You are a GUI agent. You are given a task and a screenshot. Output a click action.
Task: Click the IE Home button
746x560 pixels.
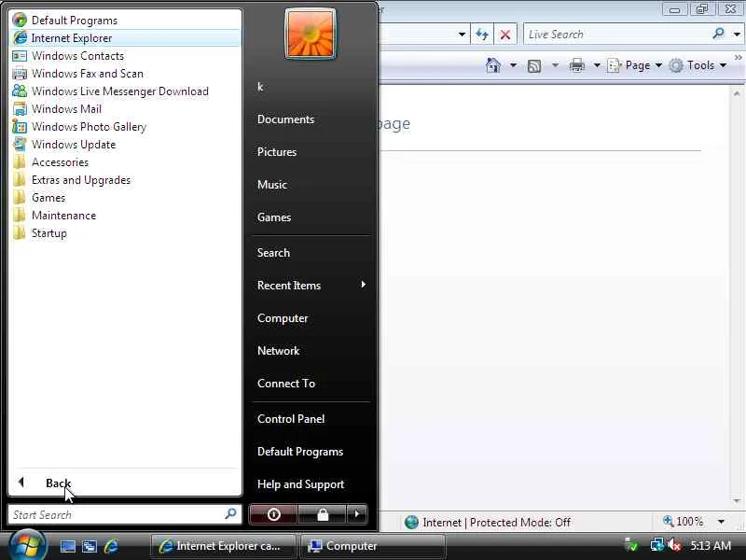tap(493, 65)
